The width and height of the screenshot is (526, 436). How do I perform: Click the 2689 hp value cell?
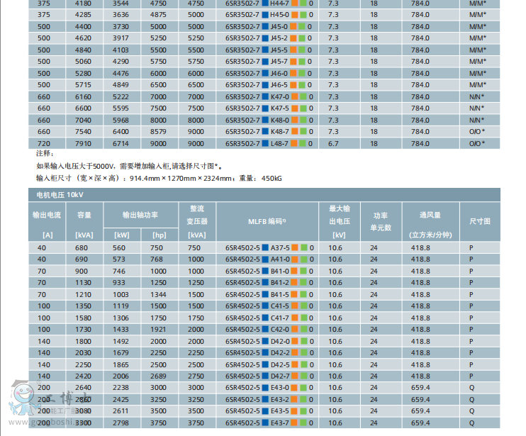tap(158, 376)
